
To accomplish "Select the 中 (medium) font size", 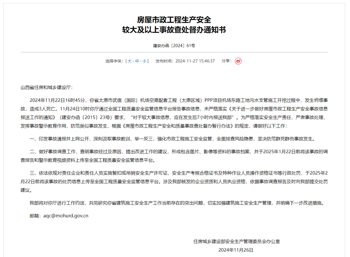I will 137,61.
